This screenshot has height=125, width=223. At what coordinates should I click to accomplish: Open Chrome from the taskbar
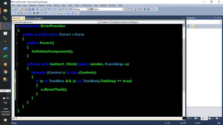click(6, 72)
